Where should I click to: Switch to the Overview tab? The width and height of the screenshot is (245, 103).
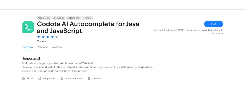point(27,47)
